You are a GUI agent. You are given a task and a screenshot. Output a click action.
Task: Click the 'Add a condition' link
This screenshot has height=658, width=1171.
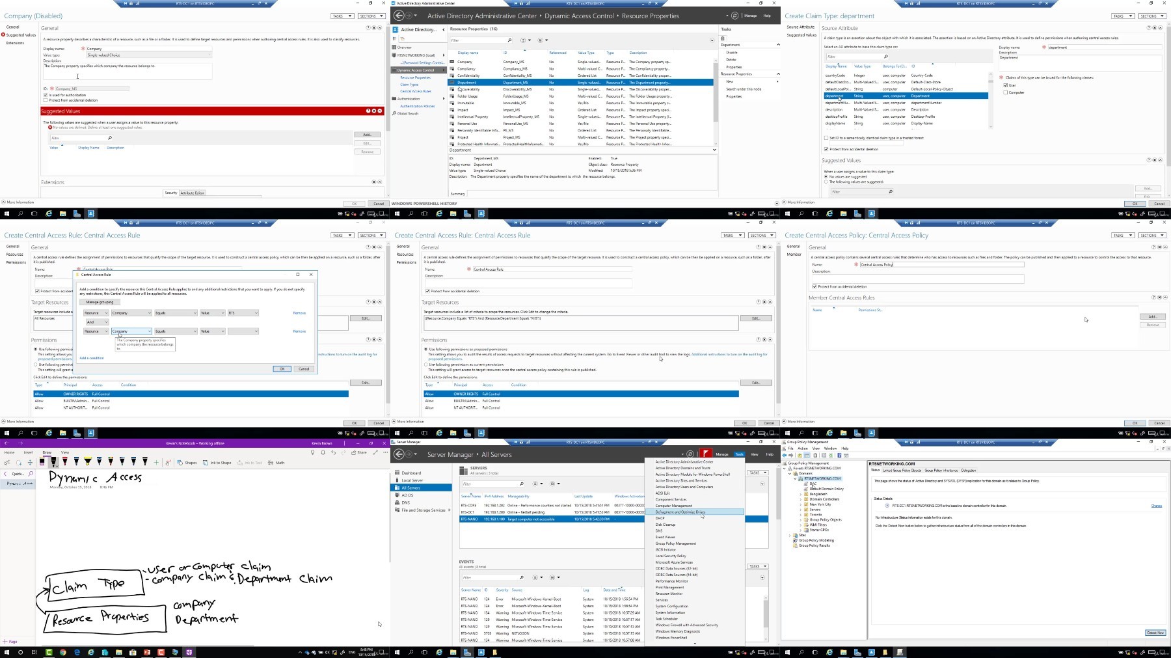click(92, 358)
